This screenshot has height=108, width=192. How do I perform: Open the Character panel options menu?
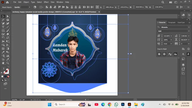point(189,23)
